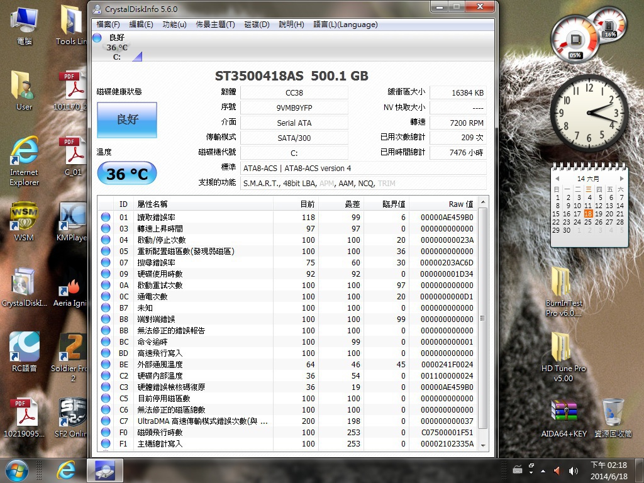This screenshot has height=483, width=644.
Task: Click the CPU meter gadget dial
Action: 575,39
